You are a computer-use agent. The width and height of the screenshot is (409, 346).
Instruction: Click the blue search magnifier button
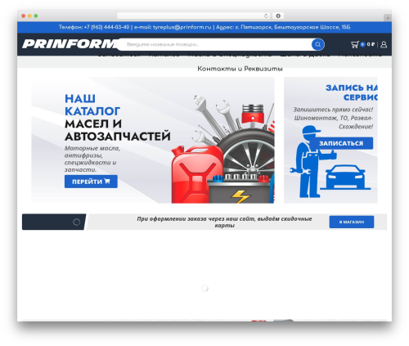pos(317,44)
